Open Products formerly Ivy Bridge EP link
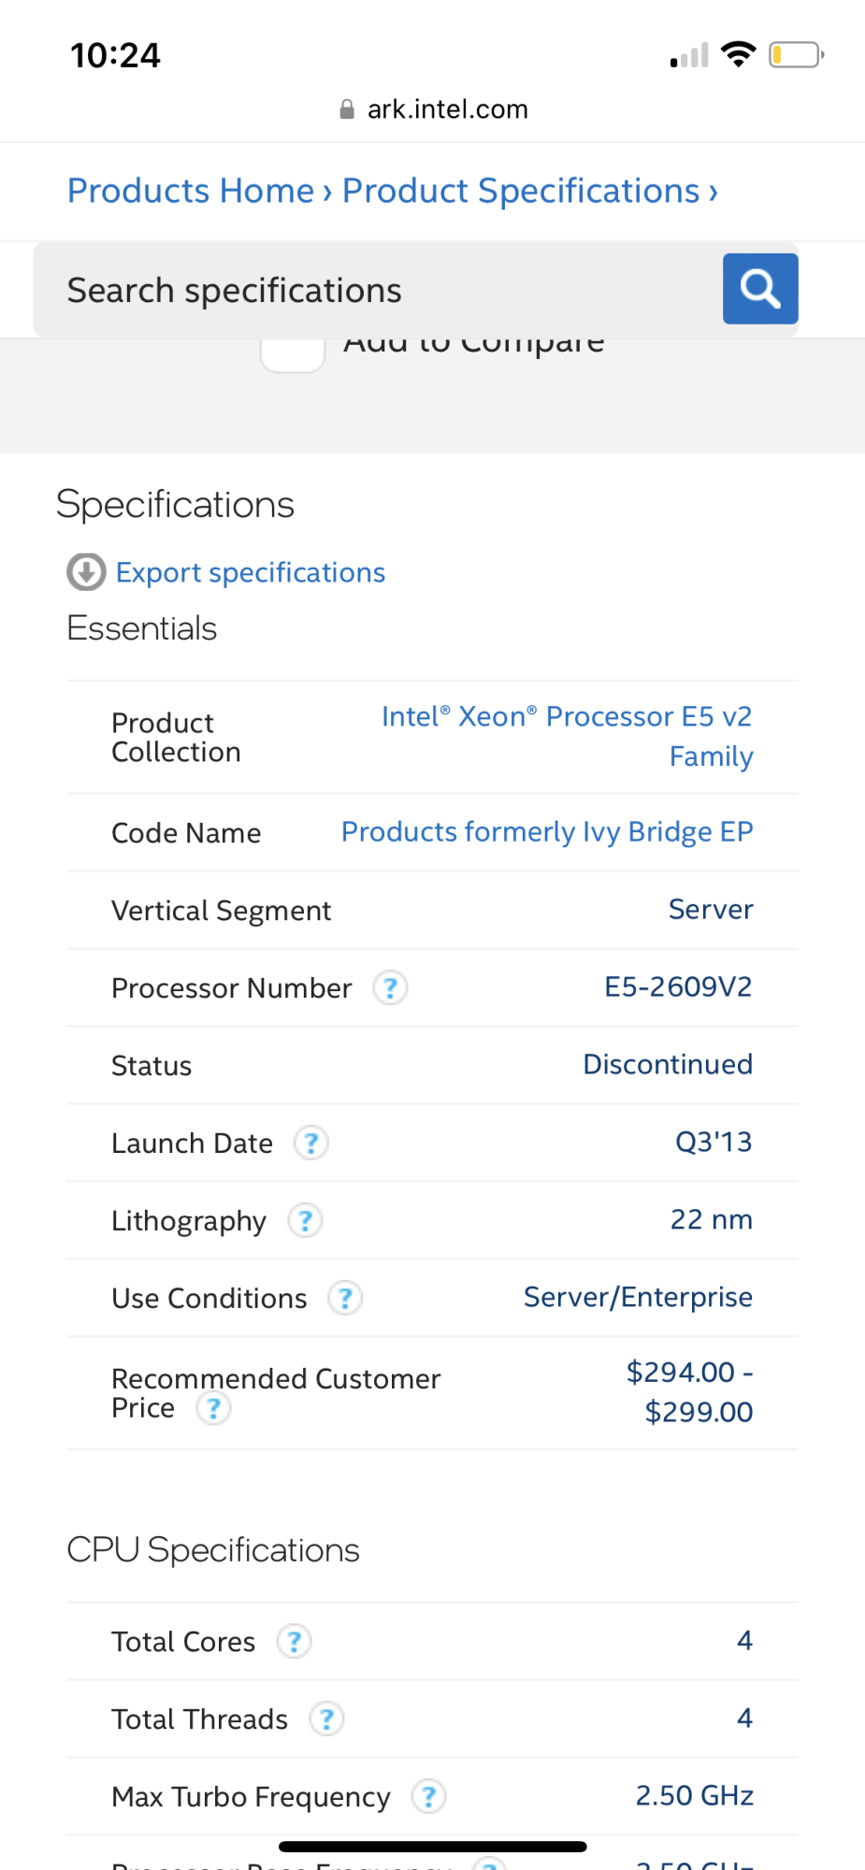 [x=546, y=831]
